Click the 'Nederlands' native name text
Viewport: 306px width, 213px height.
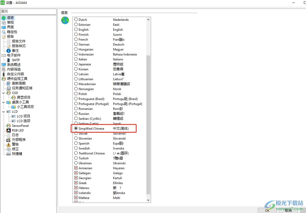tap(121, 20)
